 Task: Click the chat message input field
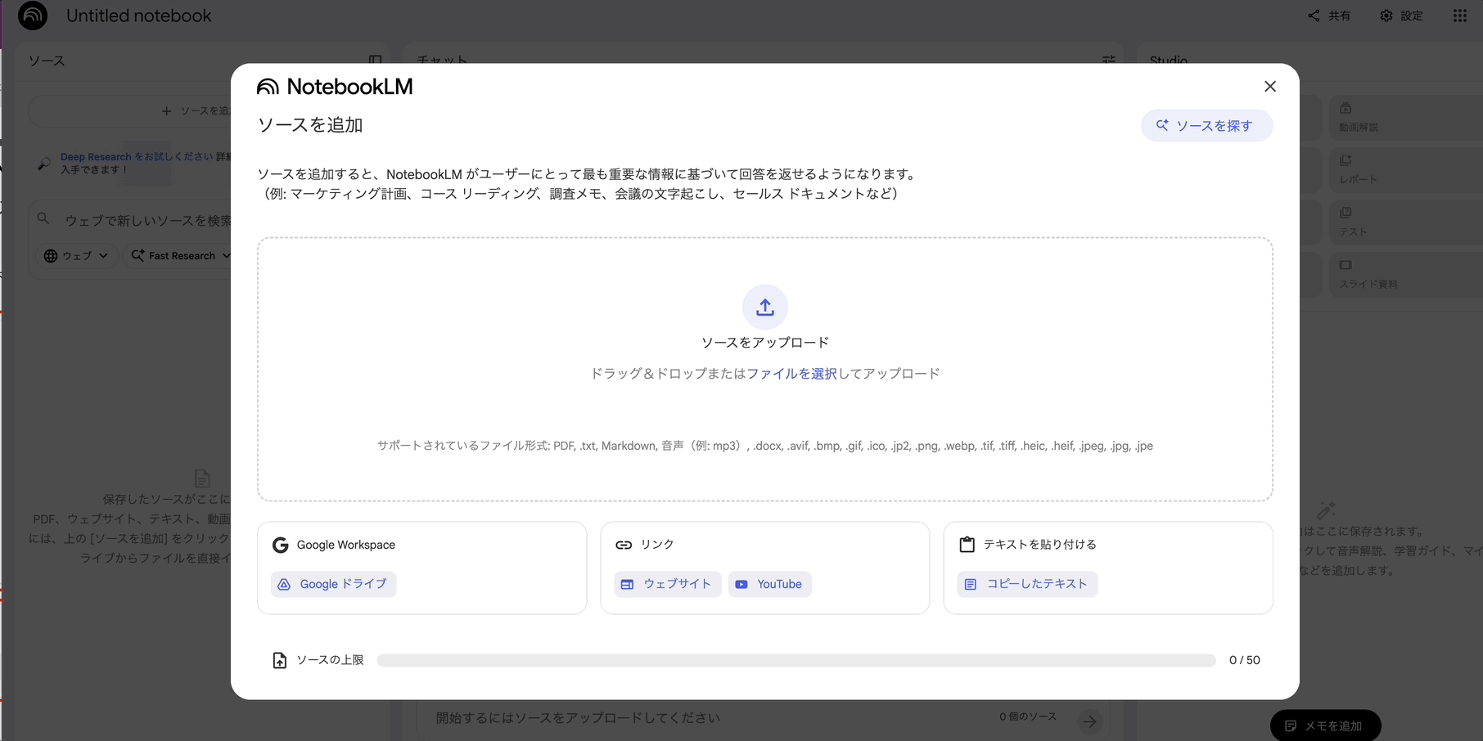pos(696,717)
